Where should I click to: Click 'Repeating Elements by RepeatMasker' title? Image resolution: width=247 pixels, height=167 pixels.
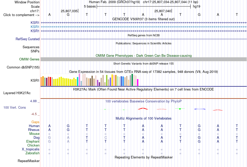(x=144, y=157)
